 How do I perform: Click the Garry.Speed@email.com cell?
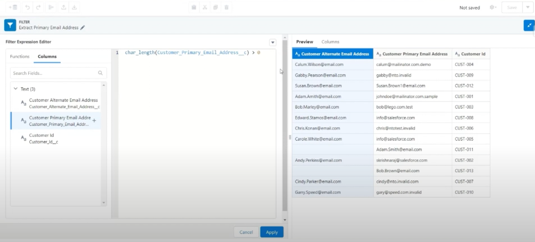coord(333,192)
